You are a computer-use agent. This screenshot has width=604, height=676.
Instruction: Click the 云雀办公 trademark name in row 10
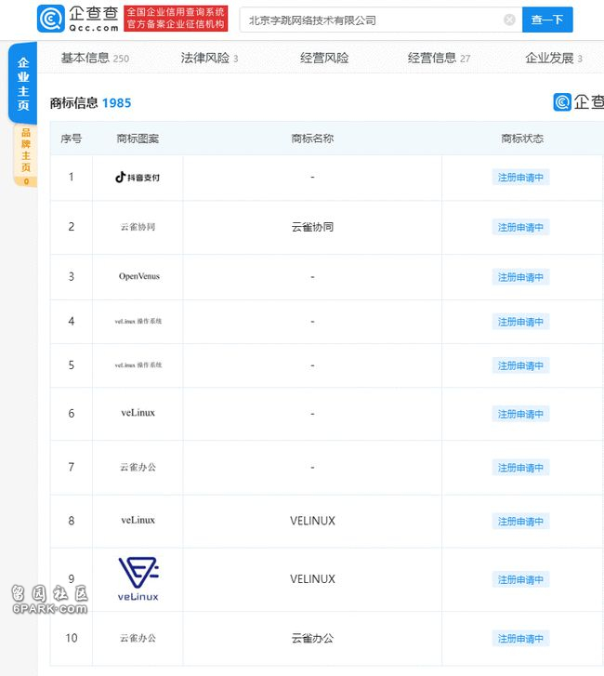[312, 638]
